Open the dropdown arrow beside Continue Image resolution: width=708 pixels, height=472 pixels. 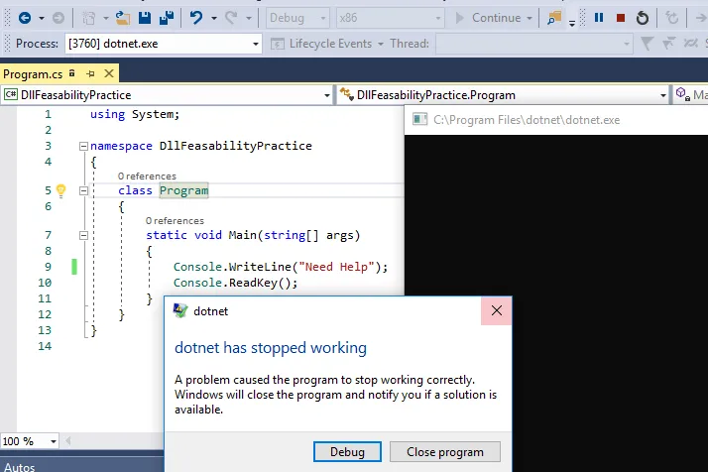[530, 18]
